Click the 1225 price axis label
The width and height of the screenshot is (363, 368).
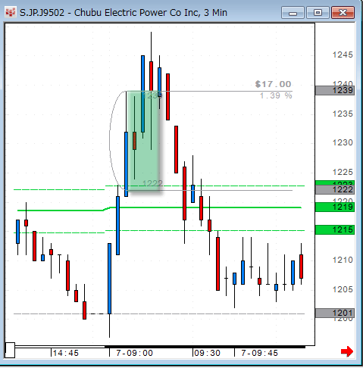[x=343, y=172]
